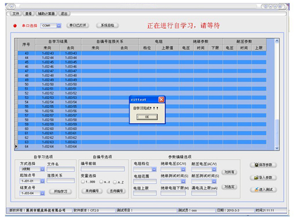The height and width of the screenshot is (220, 297).
Task: Click the 漏电流上限(mA) input field
Action: [x=204, y=193]
